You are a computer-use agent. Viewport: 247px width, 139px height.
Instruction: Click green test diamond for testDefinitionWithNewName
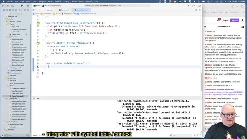(x=38, y=43)
